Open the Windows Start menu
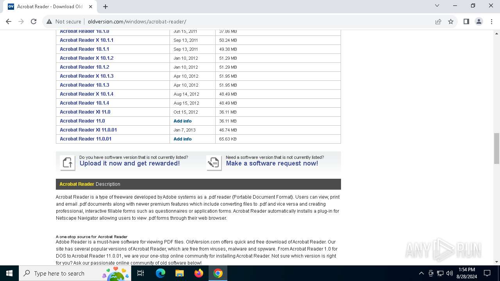This screenshot has height=281, width=500. click(9, 273)
